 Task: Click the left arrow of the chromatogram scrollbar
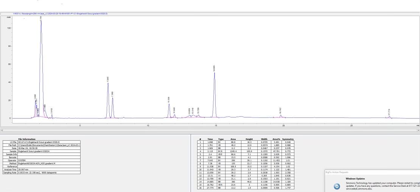tap(2, 130)
